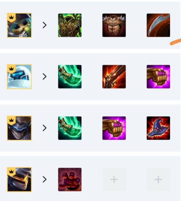Expand the chevron next to Teemo
Viewport: 181px width, 201px height.
point(45,25)
